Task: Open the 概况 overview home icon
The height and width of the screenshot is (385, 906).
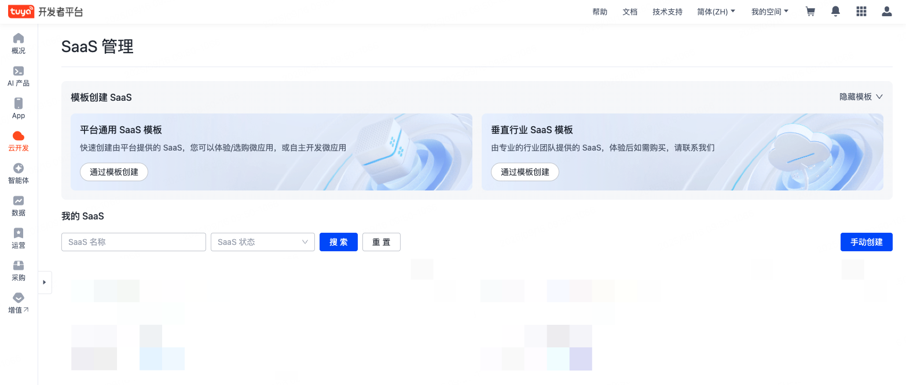Action: tap(19, 39)
